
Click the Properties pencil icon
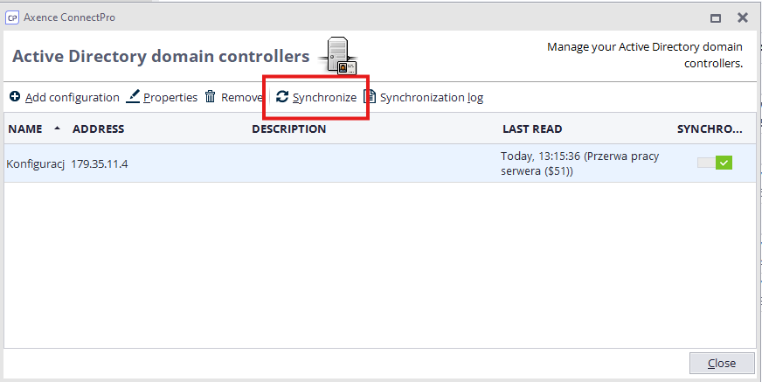133,97
